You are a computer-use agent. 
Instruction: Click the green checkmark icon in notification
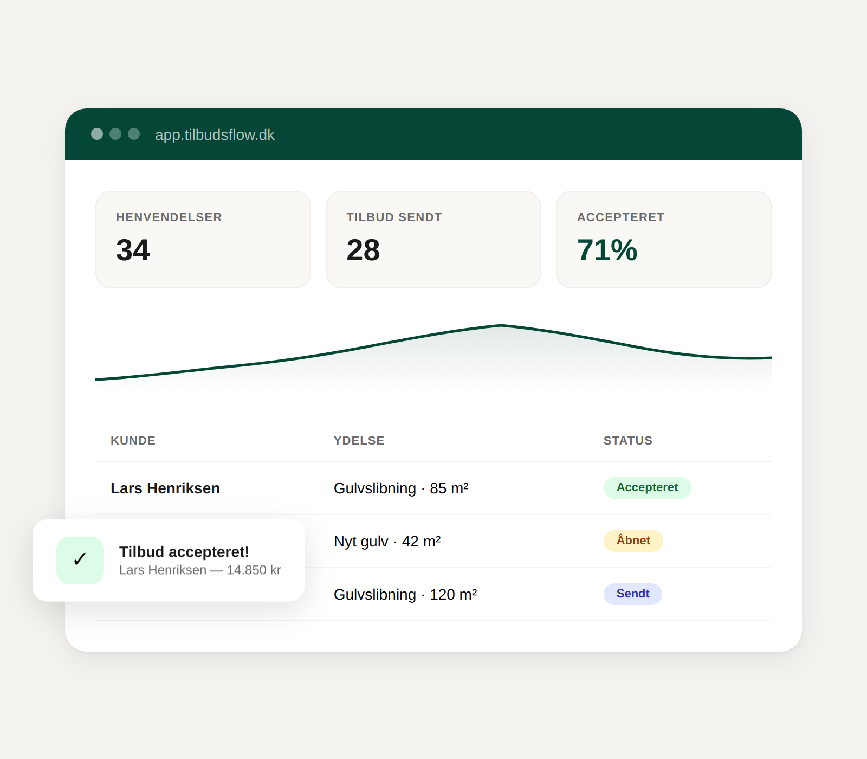(x=80, y=560)
